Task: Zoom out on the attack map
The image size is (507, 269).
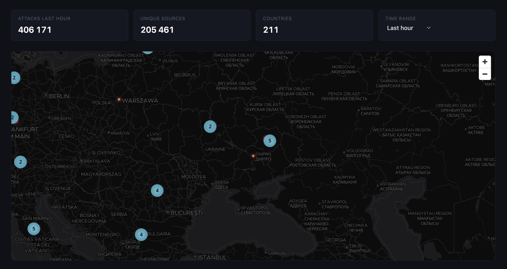Action: (x=485, y=74)
